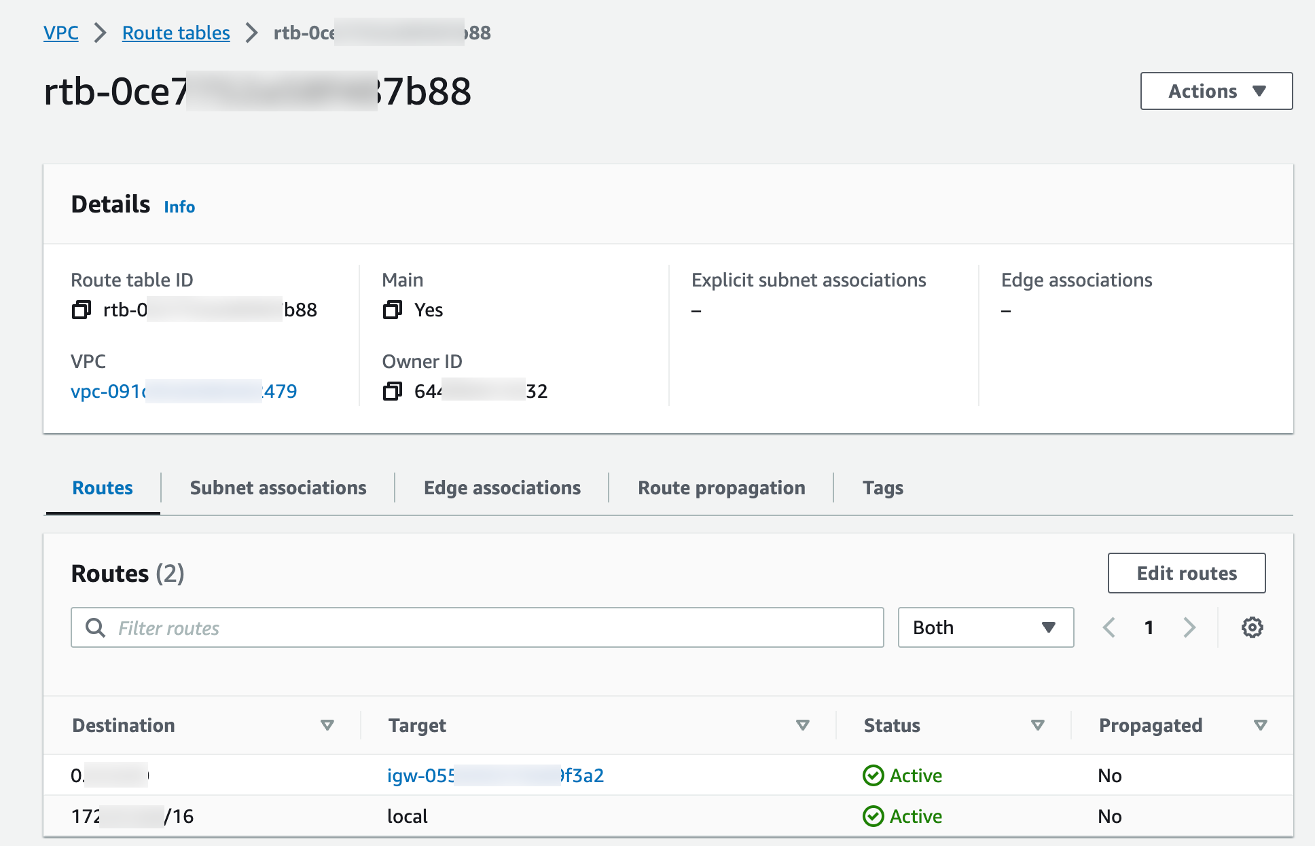This screenshot has width=1315, height=846.
Task: Open table preferences via the gear icon
Action: [x=1252, y=627]
